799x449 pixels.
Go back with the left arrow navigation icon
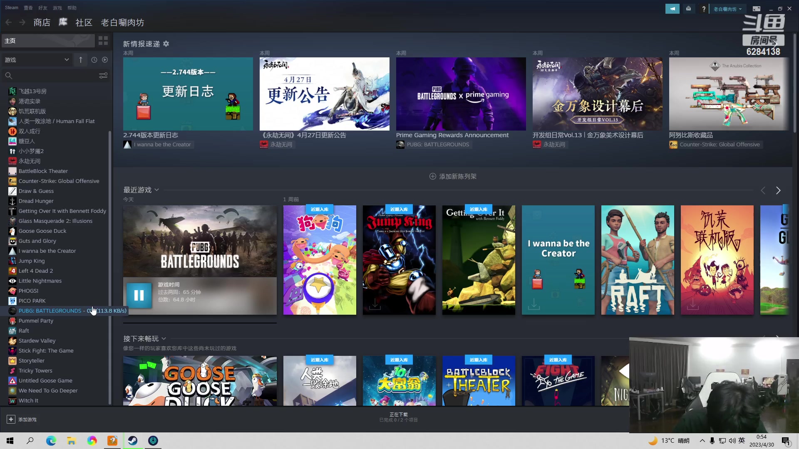[x=8, y=22]
